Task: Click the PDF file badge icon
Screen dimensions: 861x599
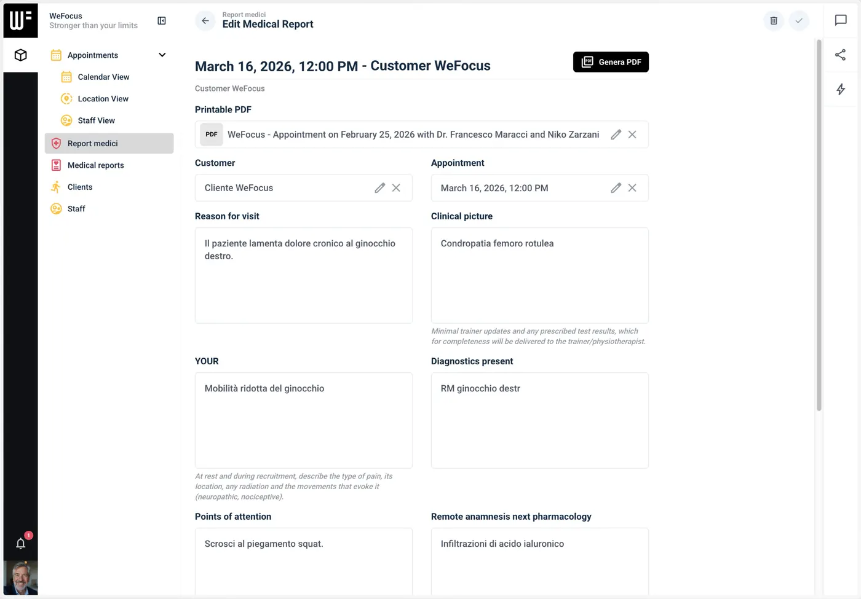Action: [x=212, y=135]
